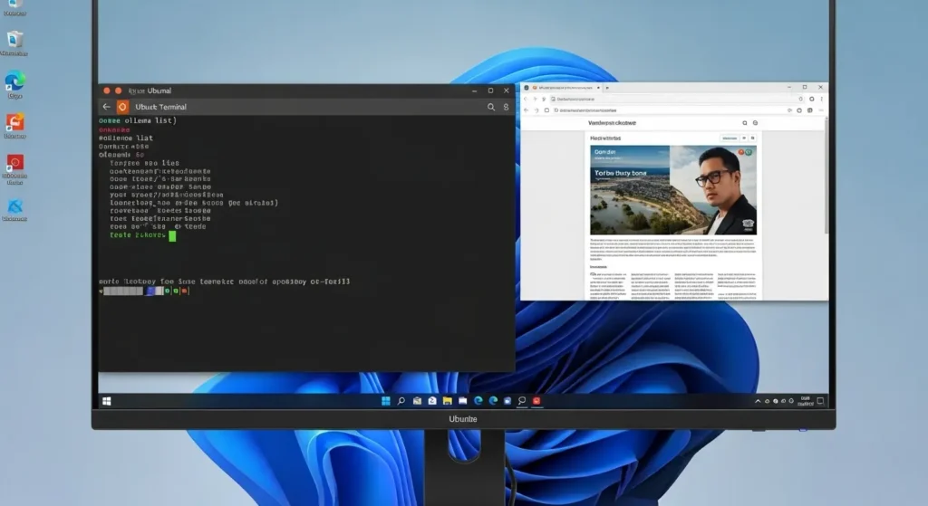Open the taskbar clock and date
Viewport: 928px width, 506px height.
[x=806, y=401]
